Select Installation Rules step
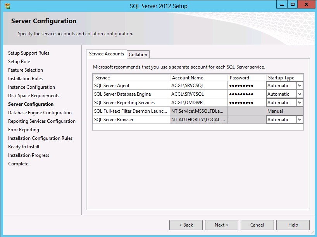317x237 pixels. pos(25,78)
